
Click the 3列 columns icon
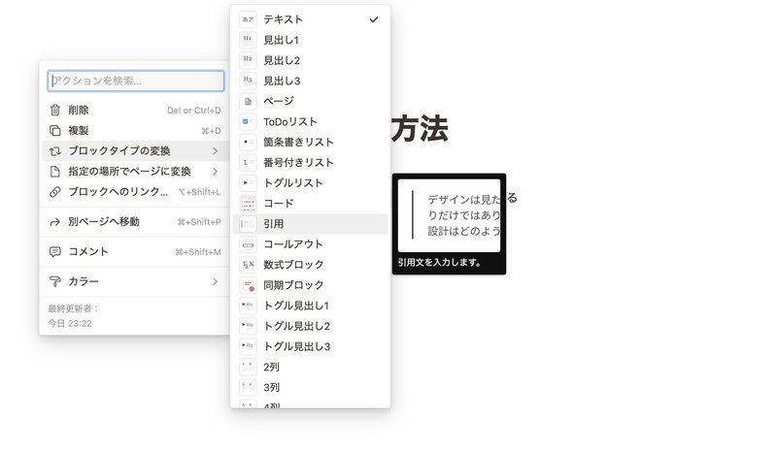coord(249,388)
